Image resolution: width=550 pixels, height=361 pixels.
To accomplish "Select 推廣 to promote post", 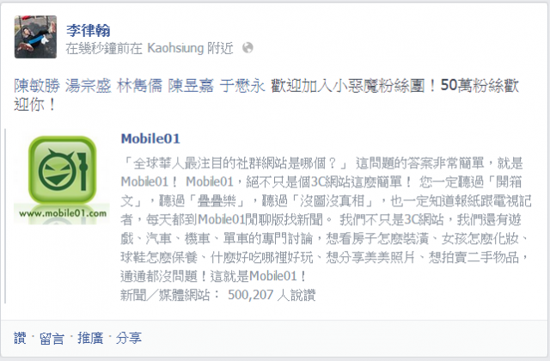I will click(x=90, y=338).
